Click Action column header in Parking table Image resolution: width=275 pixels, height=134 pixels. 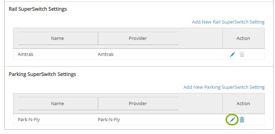243,103
